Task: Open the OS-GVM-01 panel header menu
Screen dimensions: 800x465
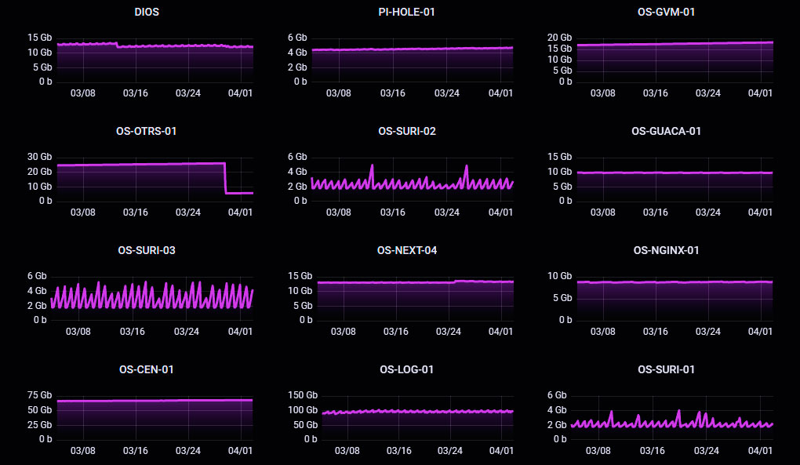Action: pos(666,12)
